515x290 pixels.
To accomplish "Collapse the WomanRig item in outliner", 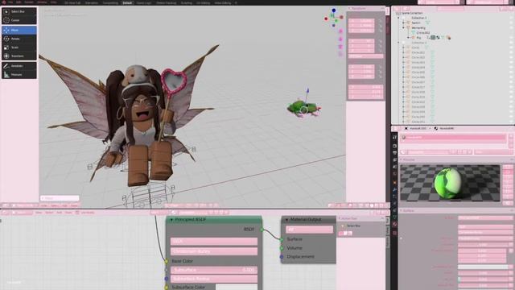I will tap(404, 28).
